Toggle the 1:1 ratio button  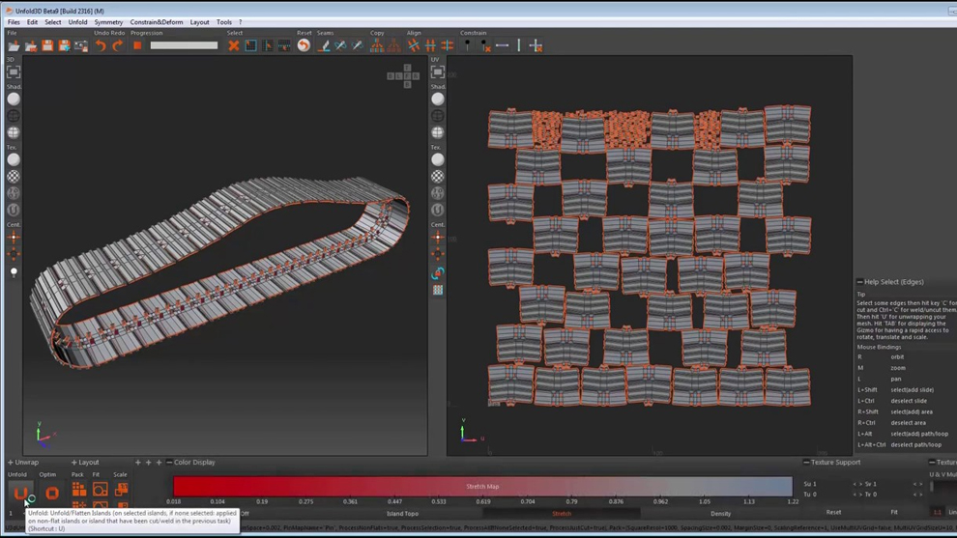pyautogui.click(x=937, y=512)
